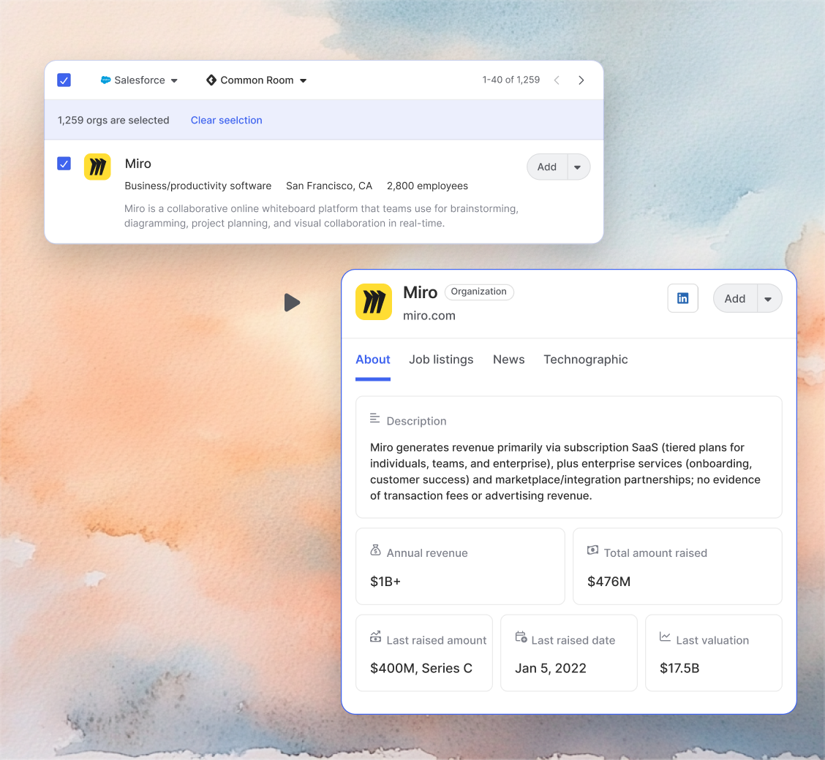Click the miro.com domain text
Viewport: 825px width, 760px height.
click(429, 316)
